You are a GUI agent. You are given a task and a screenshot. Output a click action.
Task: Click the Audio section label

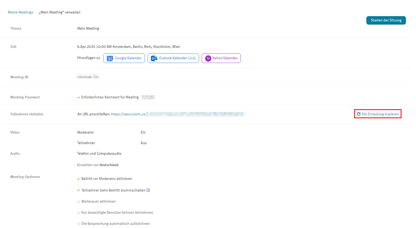(x=15, y=153)
